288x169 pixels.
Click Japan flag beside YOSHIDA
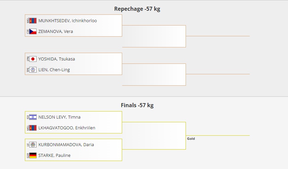33,59
